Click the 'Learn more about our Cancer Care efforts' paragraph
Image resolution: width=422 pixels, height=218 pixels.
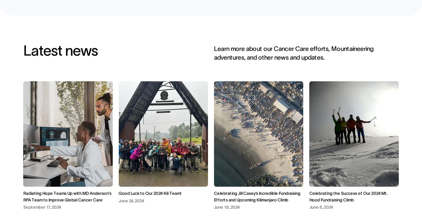(294, 53)
